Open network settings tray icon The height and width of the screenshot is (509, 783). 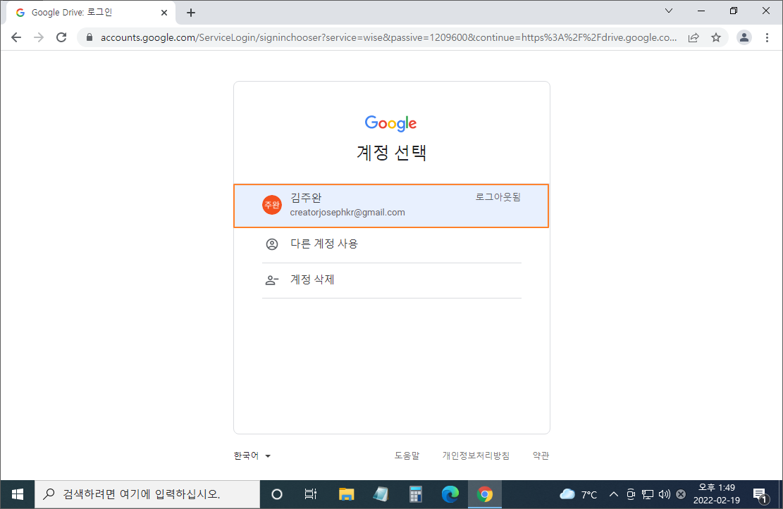coord(648,494)
